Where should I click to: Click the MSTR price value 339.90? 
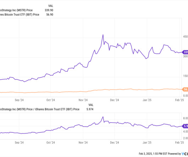(49, 10)
